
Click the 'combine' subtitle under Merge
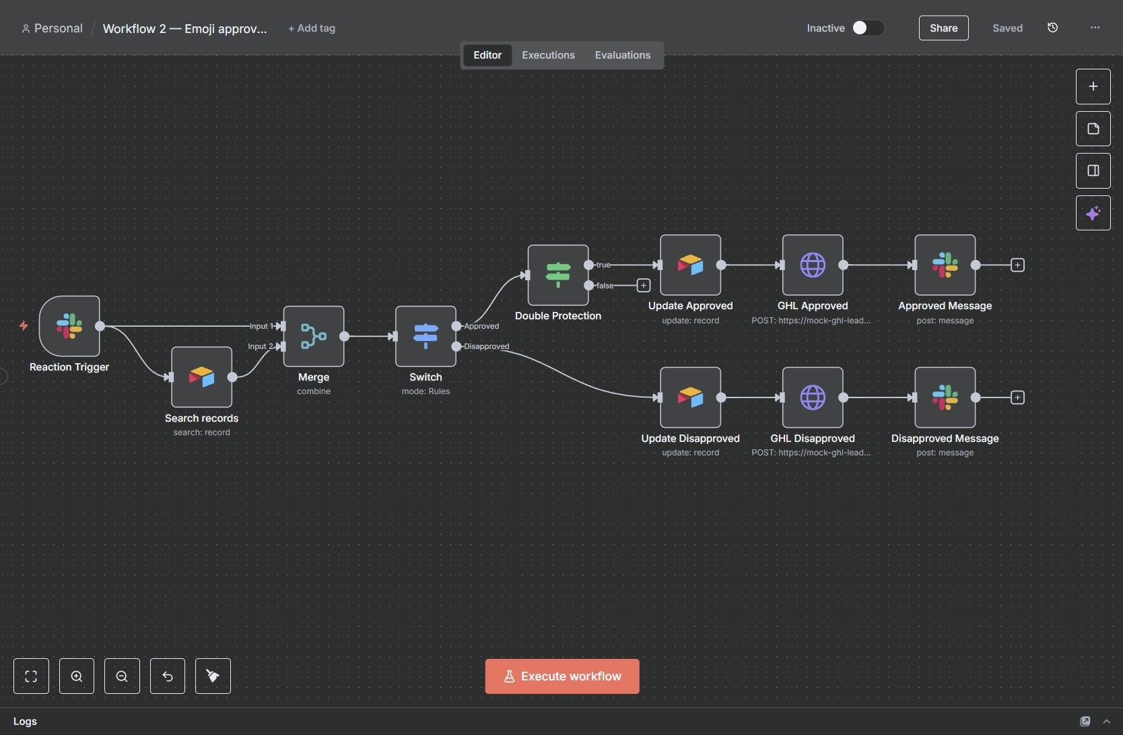tap(314, 391)
